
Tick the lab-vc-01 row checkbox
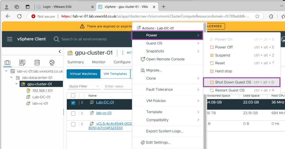pos(73,113)
